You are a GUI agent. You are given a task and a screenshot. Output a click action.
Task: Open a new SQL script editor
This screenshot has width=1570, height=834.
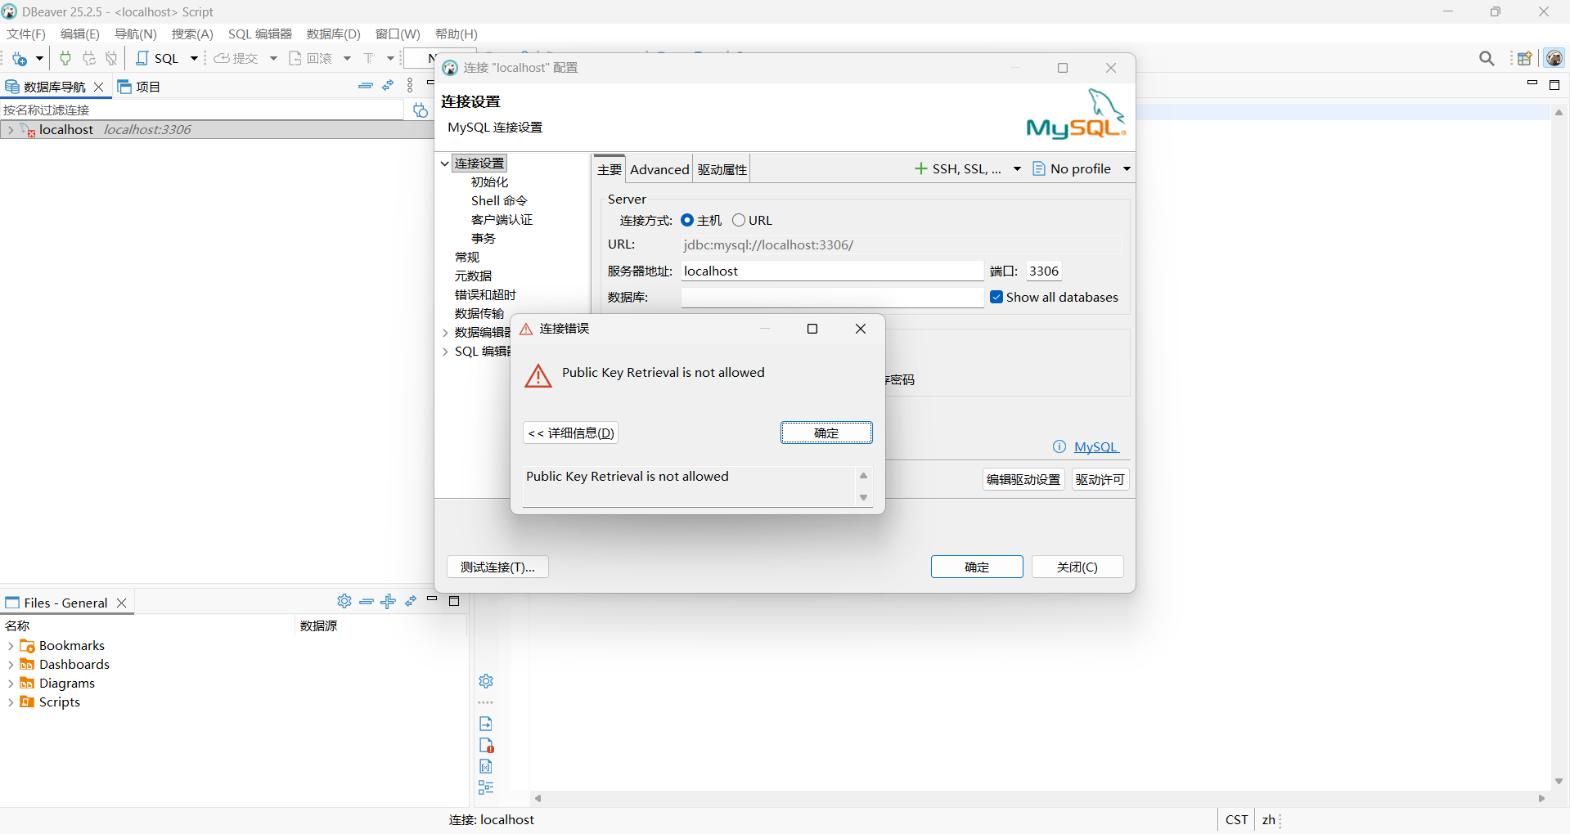click(158, 58)
